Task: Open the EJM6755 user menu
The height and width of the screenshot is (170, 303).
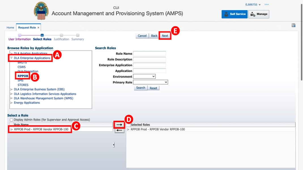Action: pos(253,5)
